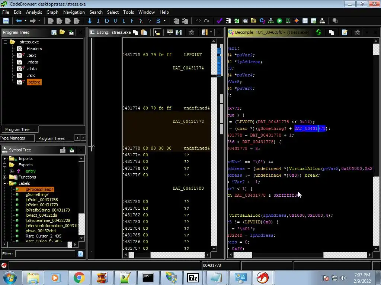Expand the Imports folder in Symbol Tree
The width and height of the screenshot is (381, 285).
coord(4,158)
